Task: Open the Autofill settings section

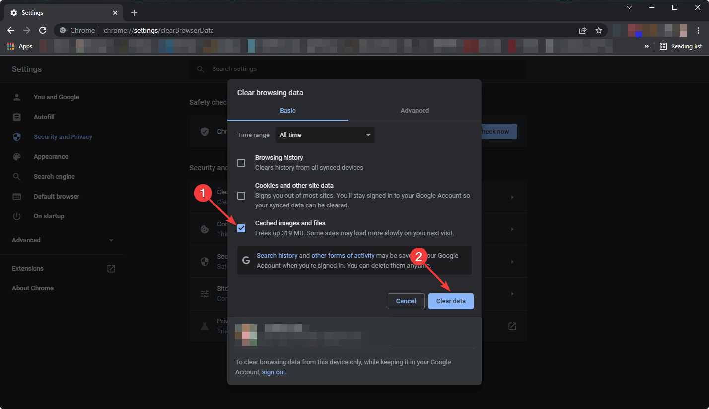Action: point(45,117)
